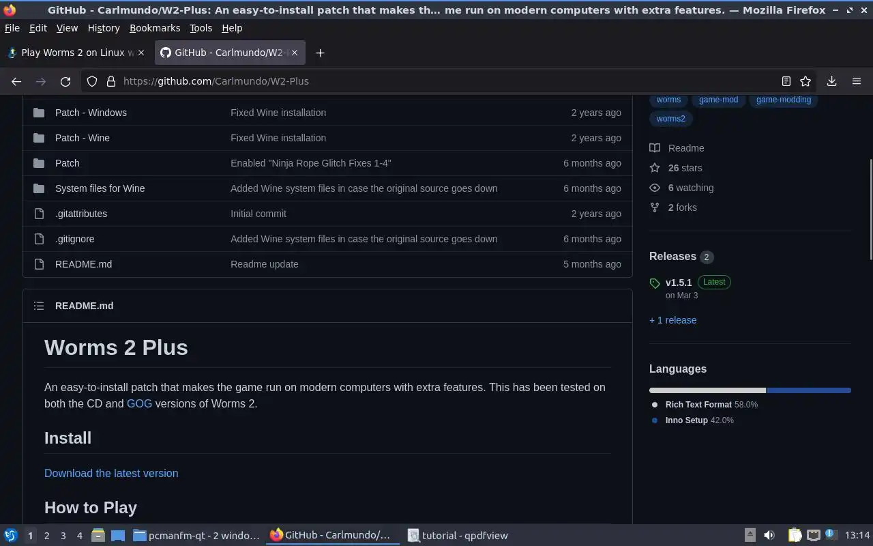Click the file icon next to .gitignore
Image resolution: width=873 pixels, height=546 pixels.
(39, 239)
